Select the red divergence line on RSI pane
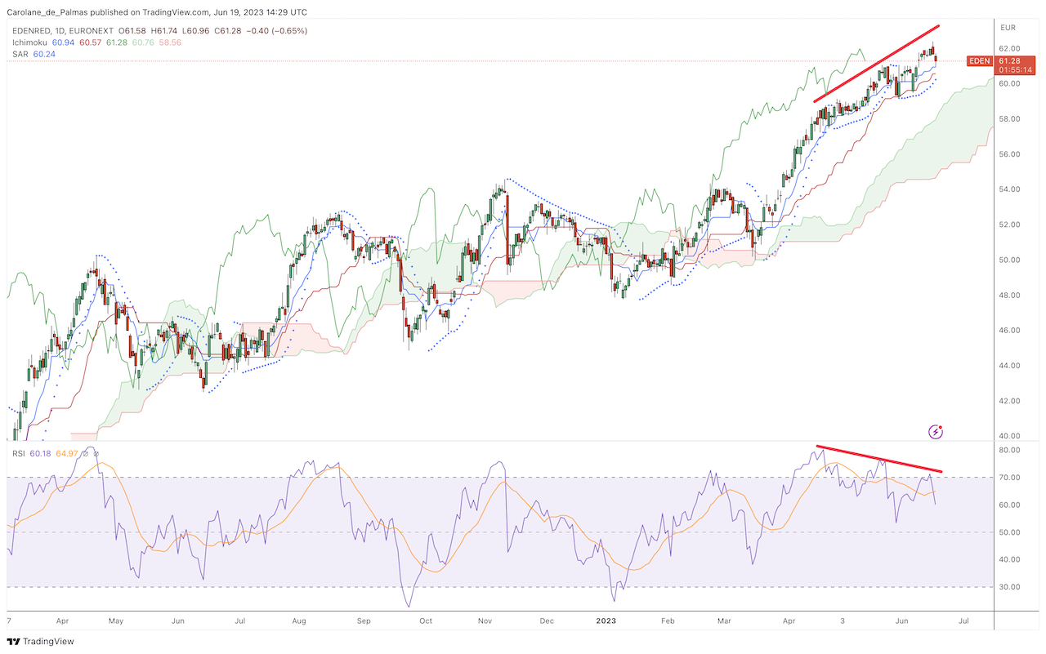This screenshot has height=654, width=1046. (x=879, y=459)
